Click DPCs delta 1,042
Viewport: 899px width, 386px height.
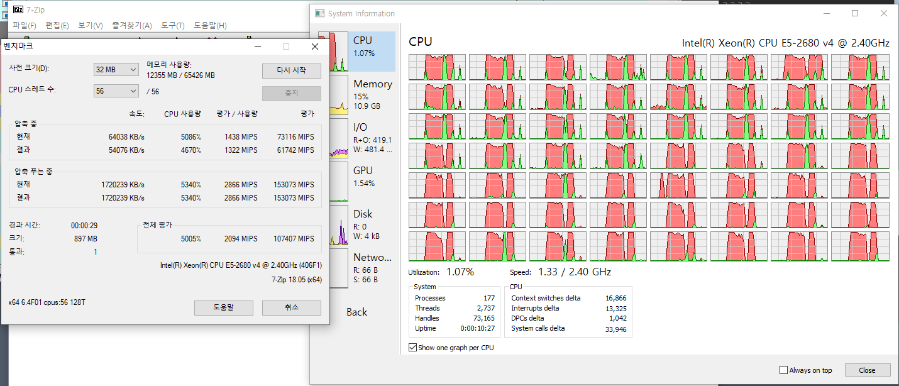pos(617,318)
